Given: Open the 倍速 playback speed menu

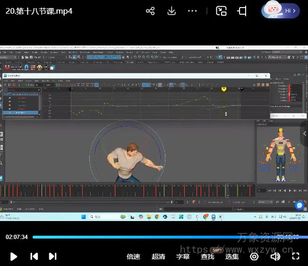Looking at the screenshot, I should click(133, 257).
